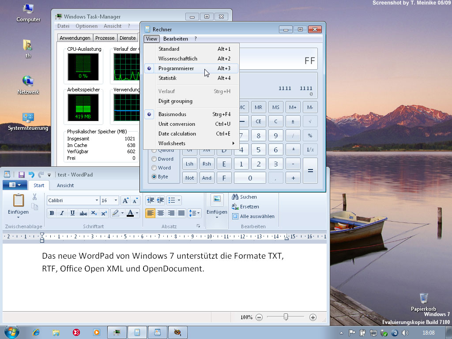Select the Systemsteuerung desktop icon
Screen dimensions: 452x339
click(28, 122)
